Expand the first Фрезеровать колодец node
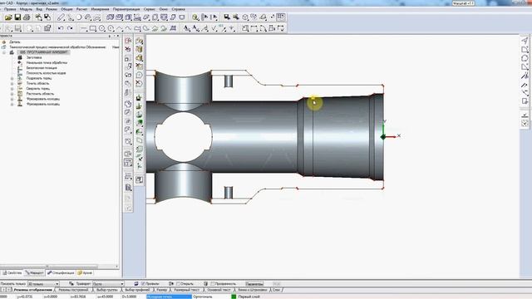This screenshot has width=532, height=299. tap(12, 100)
